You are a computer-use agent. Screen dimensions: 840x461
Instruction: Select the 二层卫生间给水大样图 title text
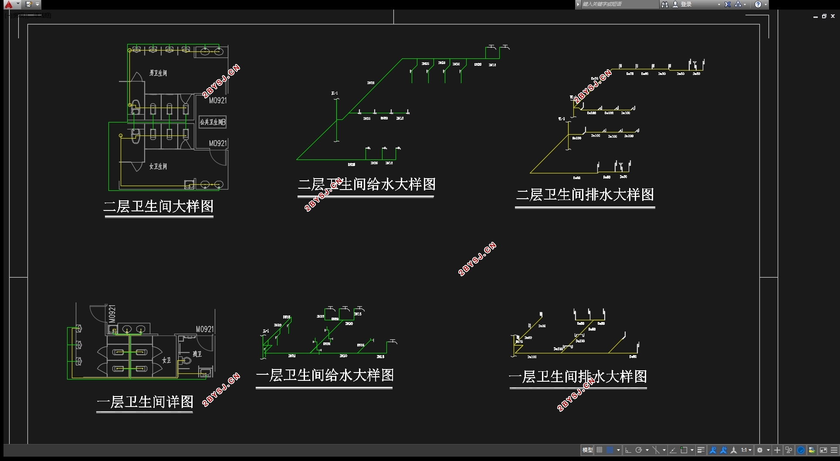(x=366, y=184)
